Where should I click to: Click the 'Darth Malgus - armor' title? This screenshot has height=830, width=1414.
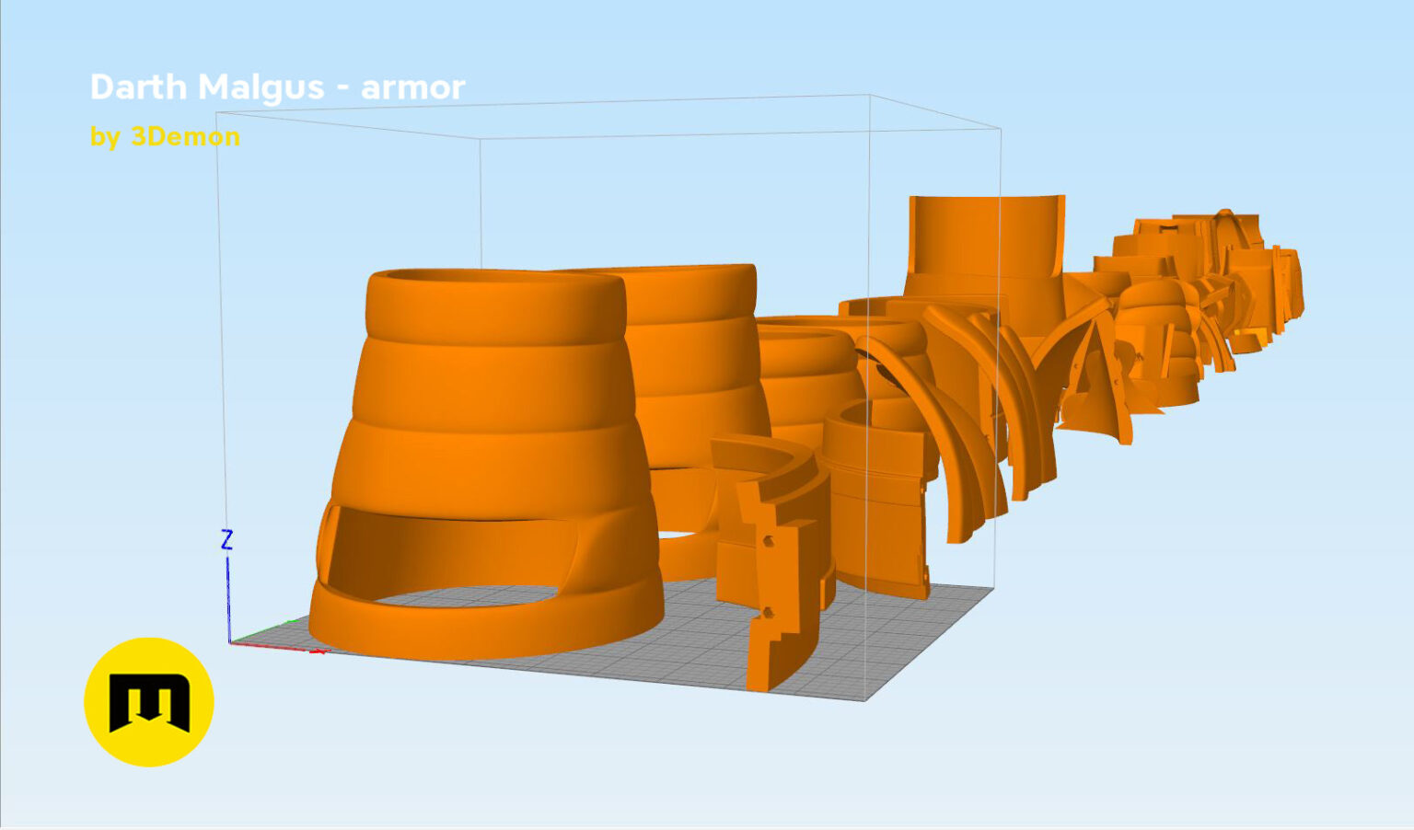[277, 87]
